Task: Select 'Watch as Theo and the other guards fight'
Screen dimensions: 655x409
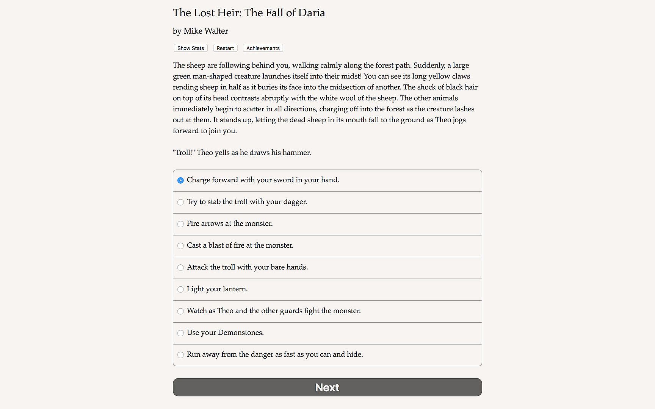Action: pos(180,311)
